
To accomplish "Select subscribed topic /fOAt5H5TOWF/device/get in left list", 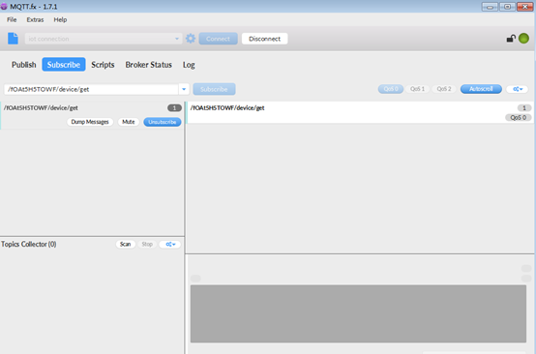I will click(x=92, y=115).
